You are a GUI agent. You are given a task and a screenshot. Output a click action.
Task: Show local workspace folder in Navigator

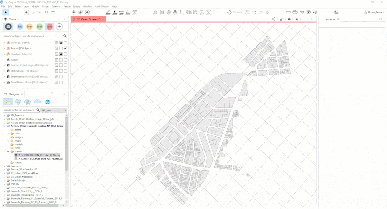tap(8, 102)
